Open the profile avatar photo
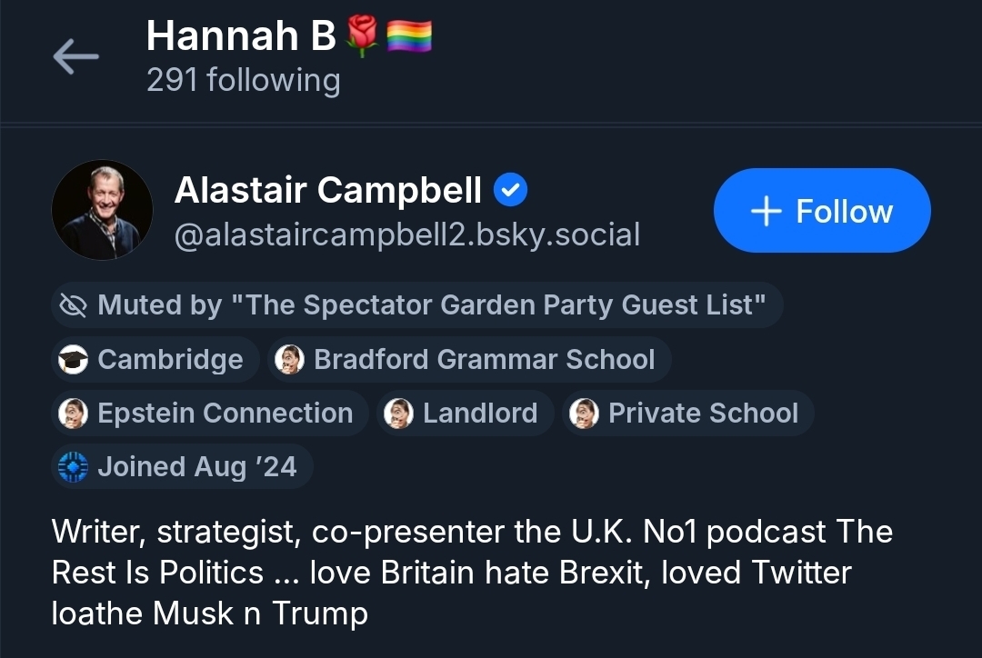Screen dimensions: 982x658 [102, 210]
